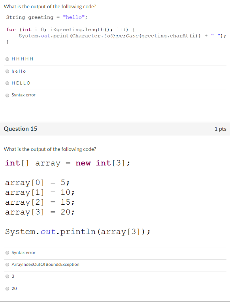Click the "int[] array = new int[3];" code line

pos(68,163)
